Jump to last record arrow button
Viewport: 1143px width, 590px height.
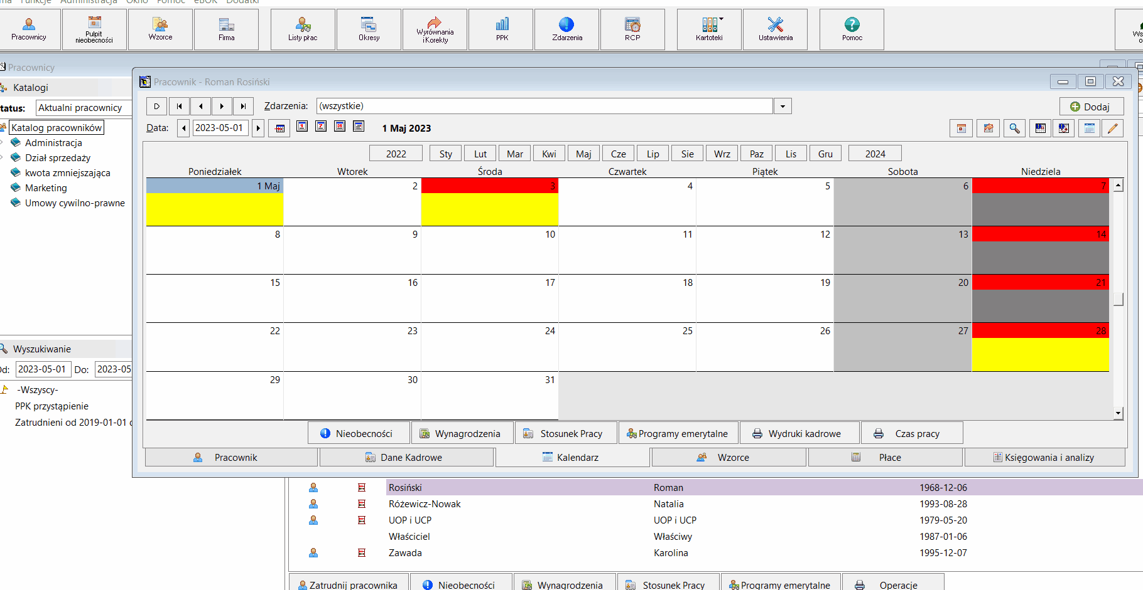click(x=243, y=106)
